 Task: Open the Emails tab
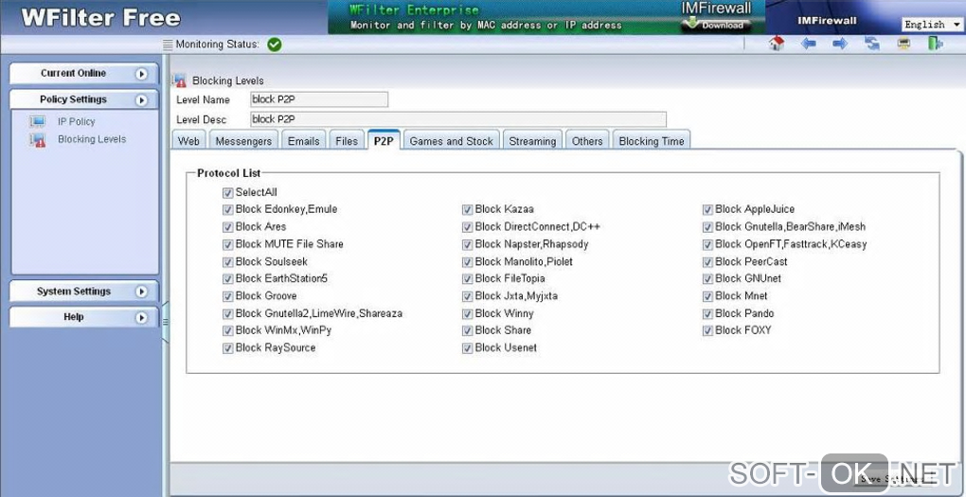tap(304, 141)
